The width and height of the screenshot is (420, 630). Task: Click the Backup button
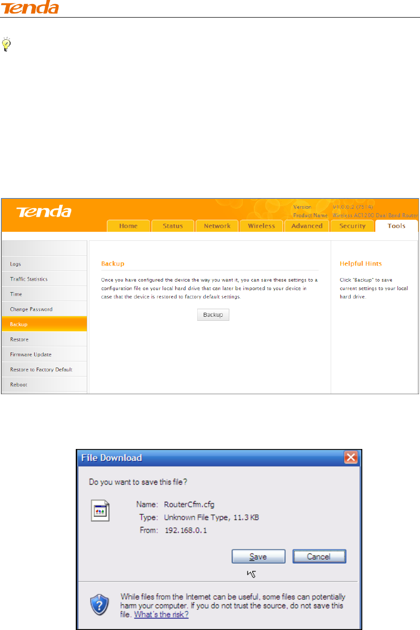213,315
